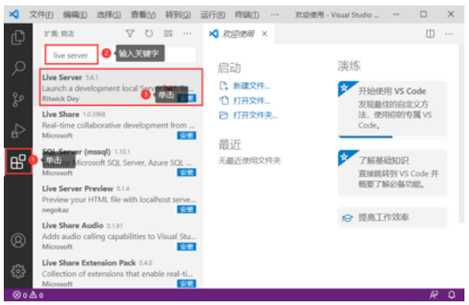Open editor more actions ellipsis
The image size is (469, 305).
tap(449, 33)
